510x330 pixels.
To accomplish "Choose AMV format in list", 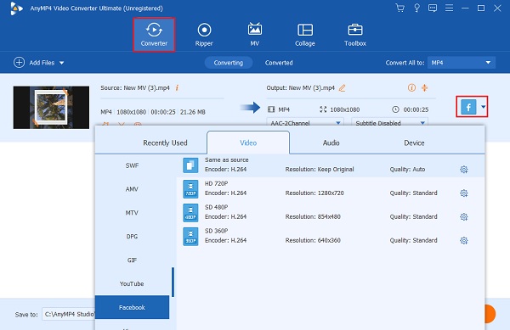I will click(132, 189).
